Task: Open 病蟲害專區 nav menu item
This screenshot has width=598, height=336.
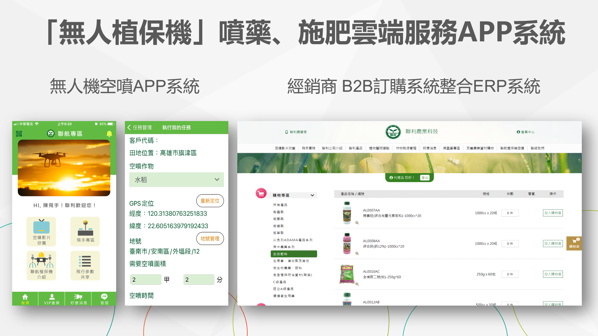Action: click(451, 148)
